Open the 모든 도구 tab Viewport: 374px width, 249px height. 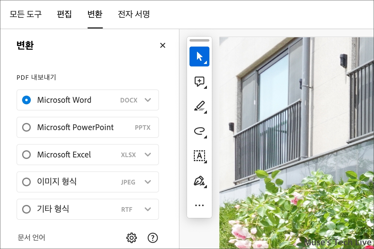click(26, 14)
